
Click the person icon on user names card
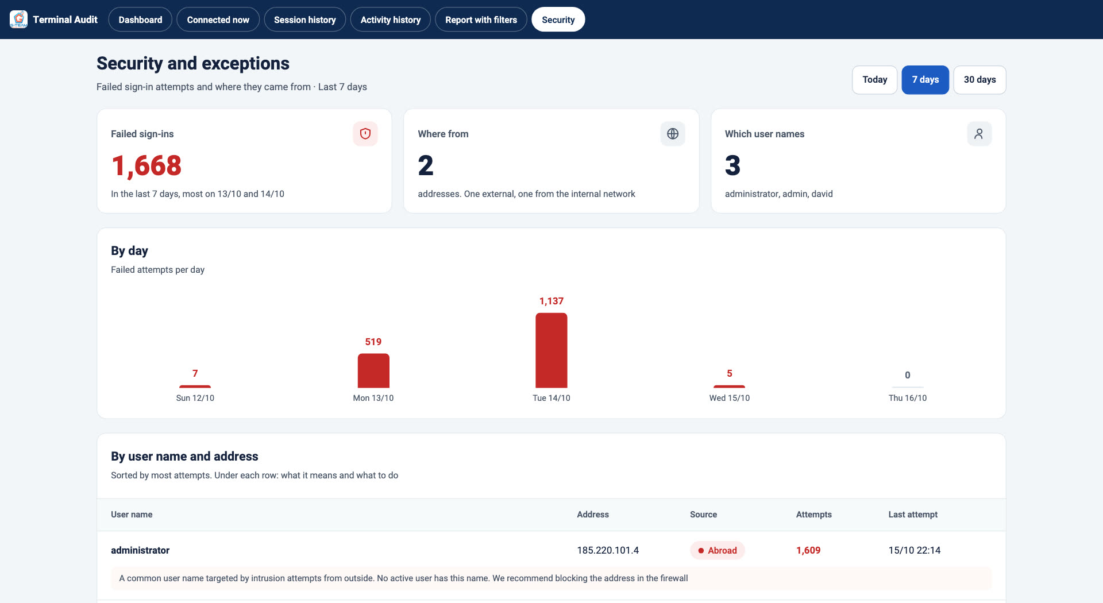(979, 134)
